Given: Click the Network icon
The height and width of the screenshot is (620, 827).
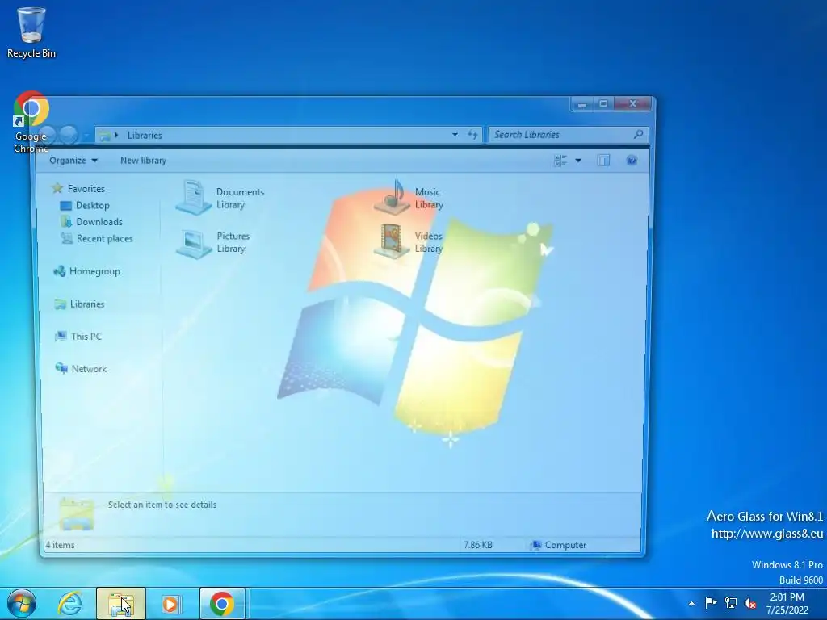Looking at the screenshot, I should point(61,368).
